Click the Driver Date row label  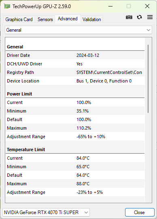18,55
